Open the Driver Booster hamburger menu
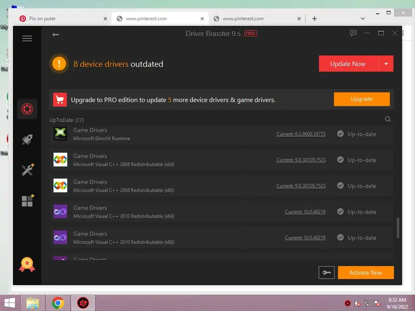 (x=27, y=38)
